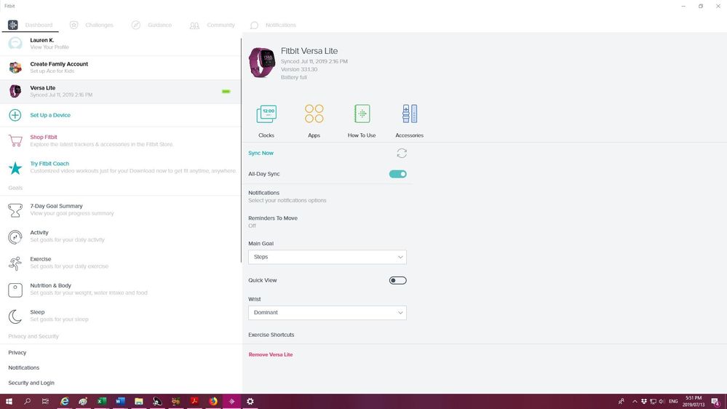Viewport: 727px width, 409px height.
Task: Click the left panel vertical scrollbar
Action: [241, 150]
